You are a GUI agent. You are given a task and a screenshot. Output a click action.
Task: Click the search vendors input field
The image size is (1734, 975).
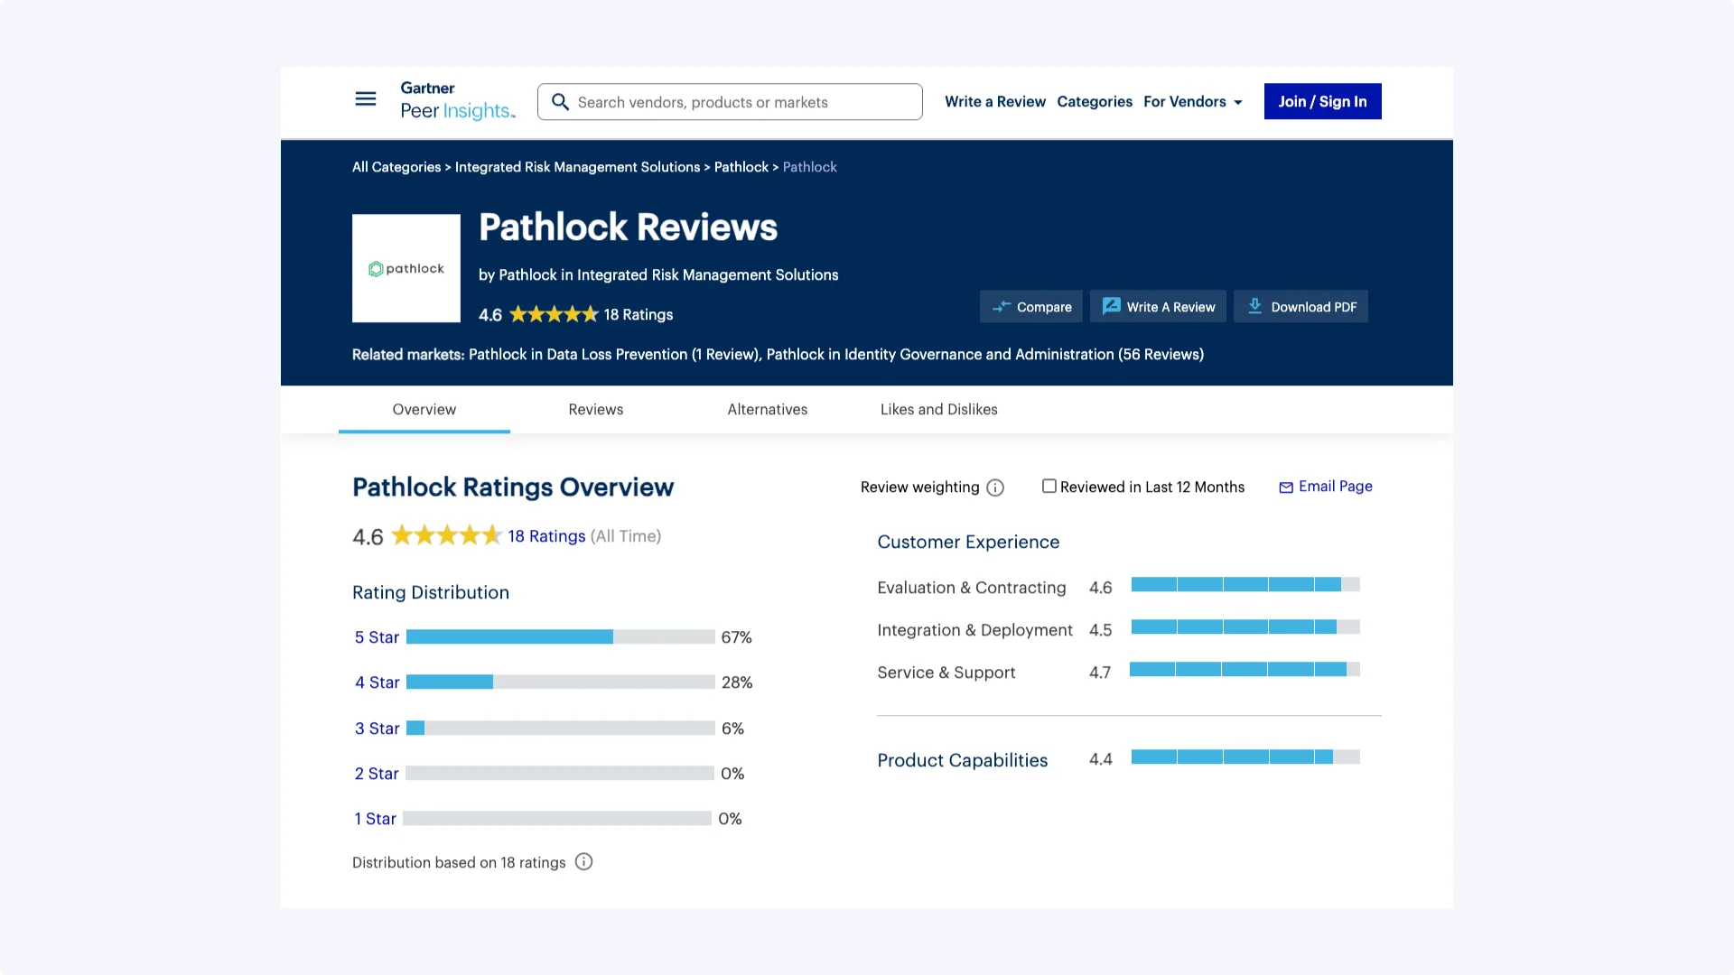point(741,102)
